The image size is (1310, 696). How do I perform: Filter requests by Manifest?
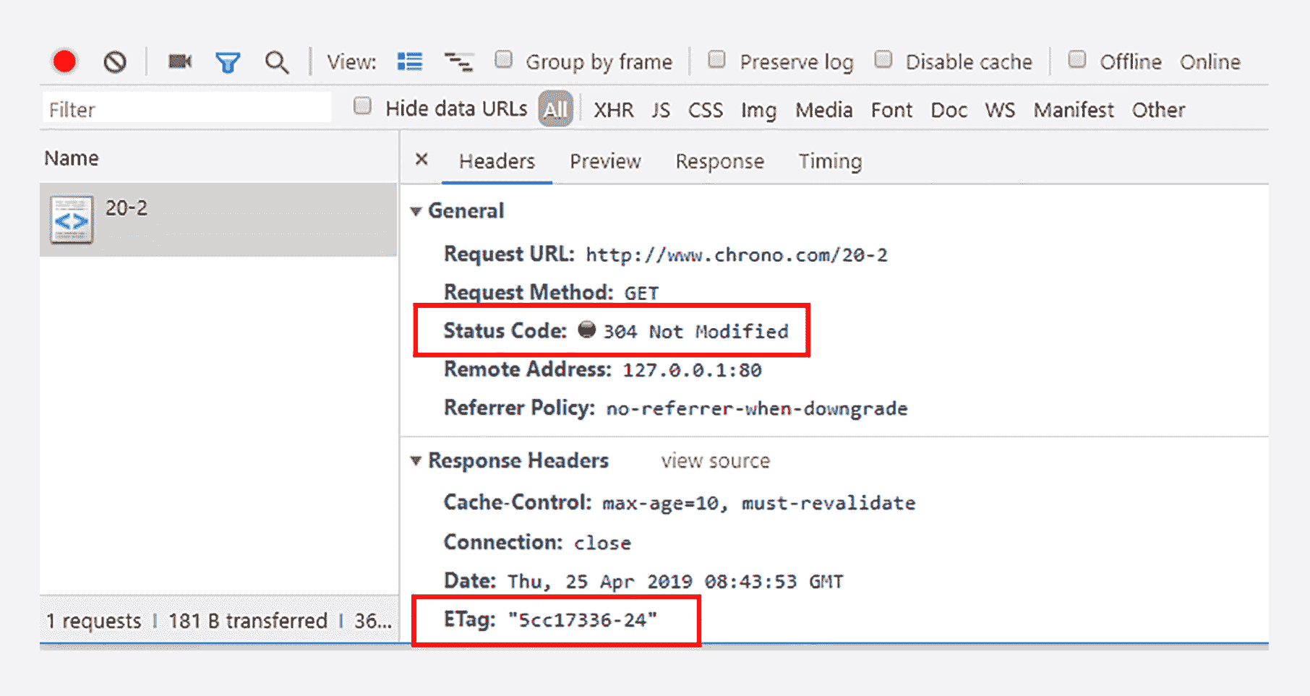pos(1074,110)
